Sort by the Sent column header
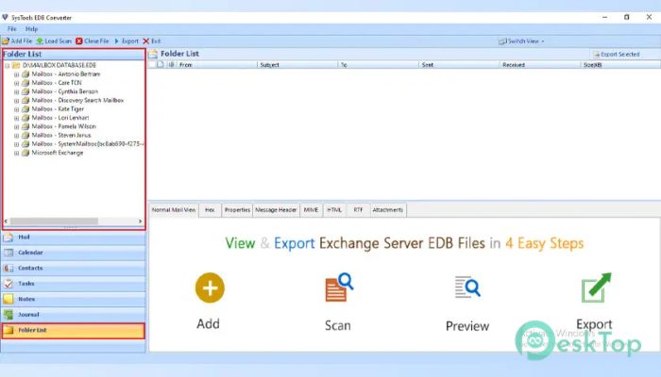The image size is (661, 377). pos(459,65)
